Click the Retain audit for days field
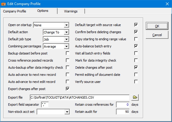This screenshot has width=172, height=122. pos(123,112)
